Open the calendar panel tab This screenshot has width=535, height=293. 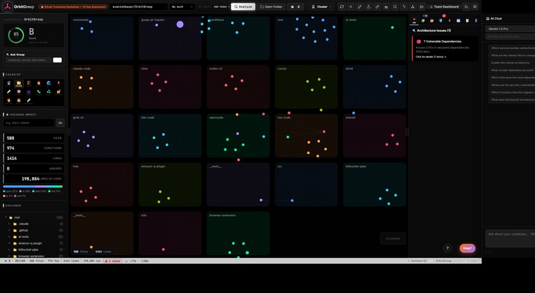tap(458, 21)
